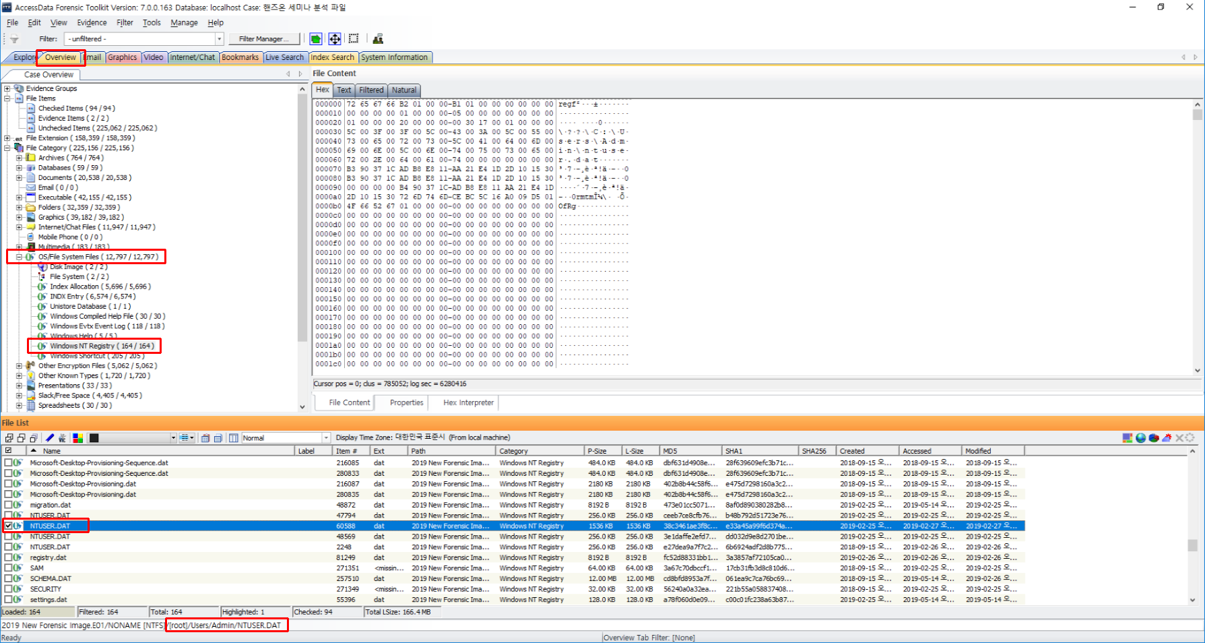Uncheck the selected NTUSER.DAT row checkbox
Image resolution: width=1205 pixels, height=643 pixels.
[8, 526]
